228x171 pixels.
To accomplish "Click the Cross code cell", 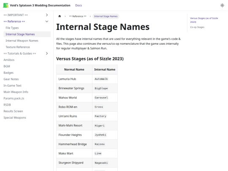I will [99, 107].
